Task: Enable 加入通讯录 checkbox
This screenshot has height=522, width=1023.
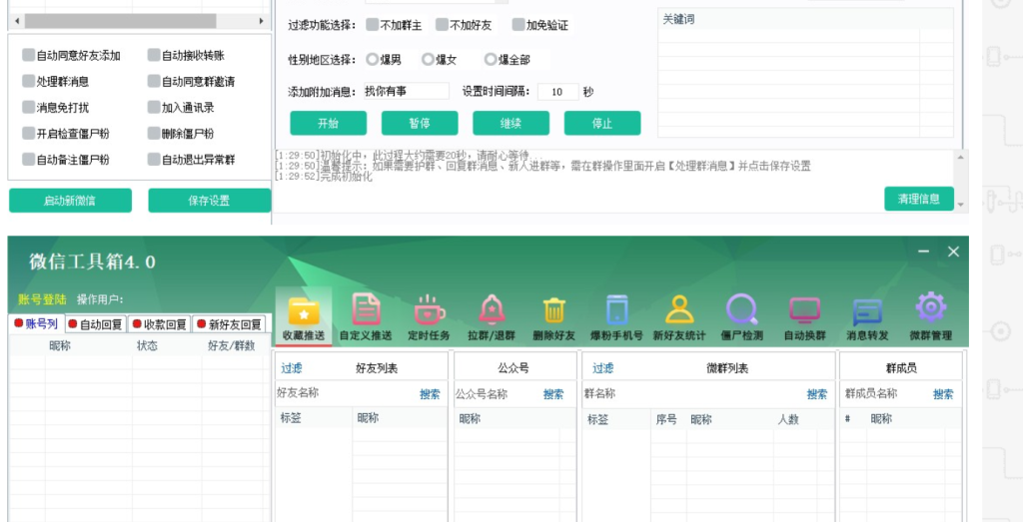Action: click(153, 108)
